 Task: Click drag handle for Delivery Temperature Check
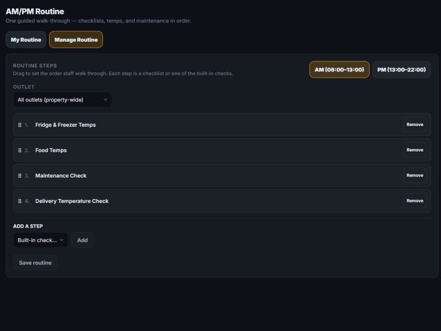[20, 201]
